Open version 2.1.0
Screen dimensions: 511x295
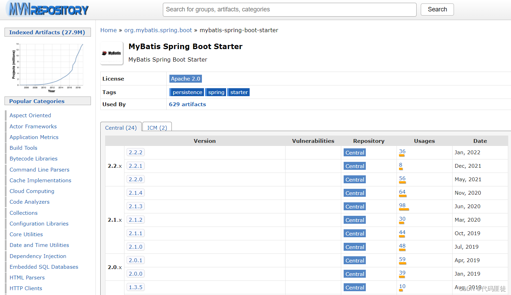(136, 247)
